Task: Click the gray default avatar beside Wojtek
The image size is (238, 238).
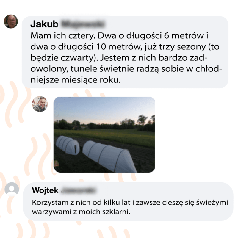Action: (12, 189)
